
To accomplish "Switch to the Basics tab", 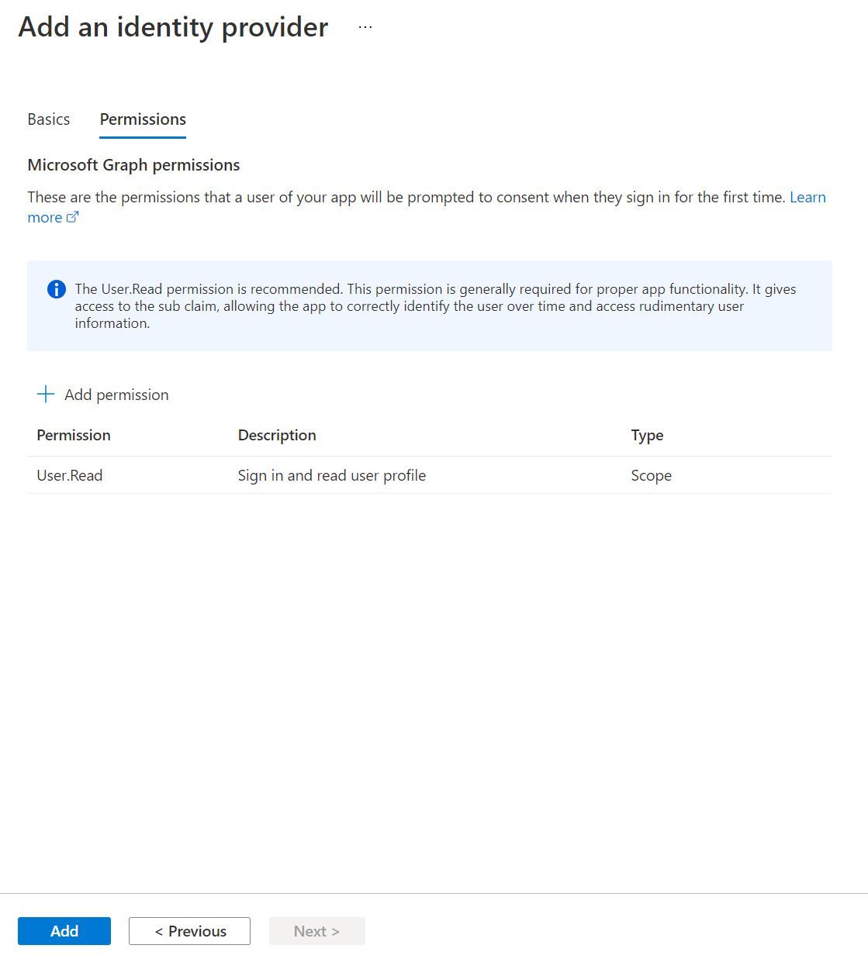I will click(x=49, y=119).
